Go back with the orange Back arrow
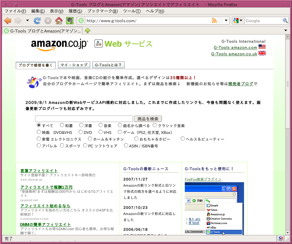The image size is (292, 244). tap(8, 21)
